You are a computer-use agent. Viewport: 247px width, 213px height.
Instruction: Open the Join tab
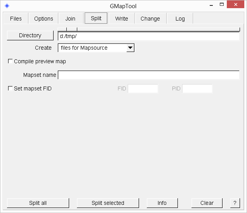[70, 19]
